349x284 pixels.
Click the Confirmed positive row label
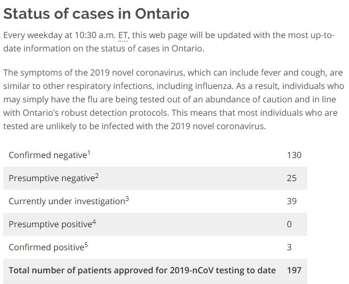point(46,248)
